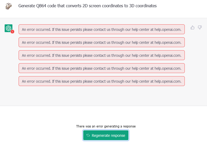Open help.openai.com in the third error
The height and width of the screenshot is (143, 207).
point(168,55)
